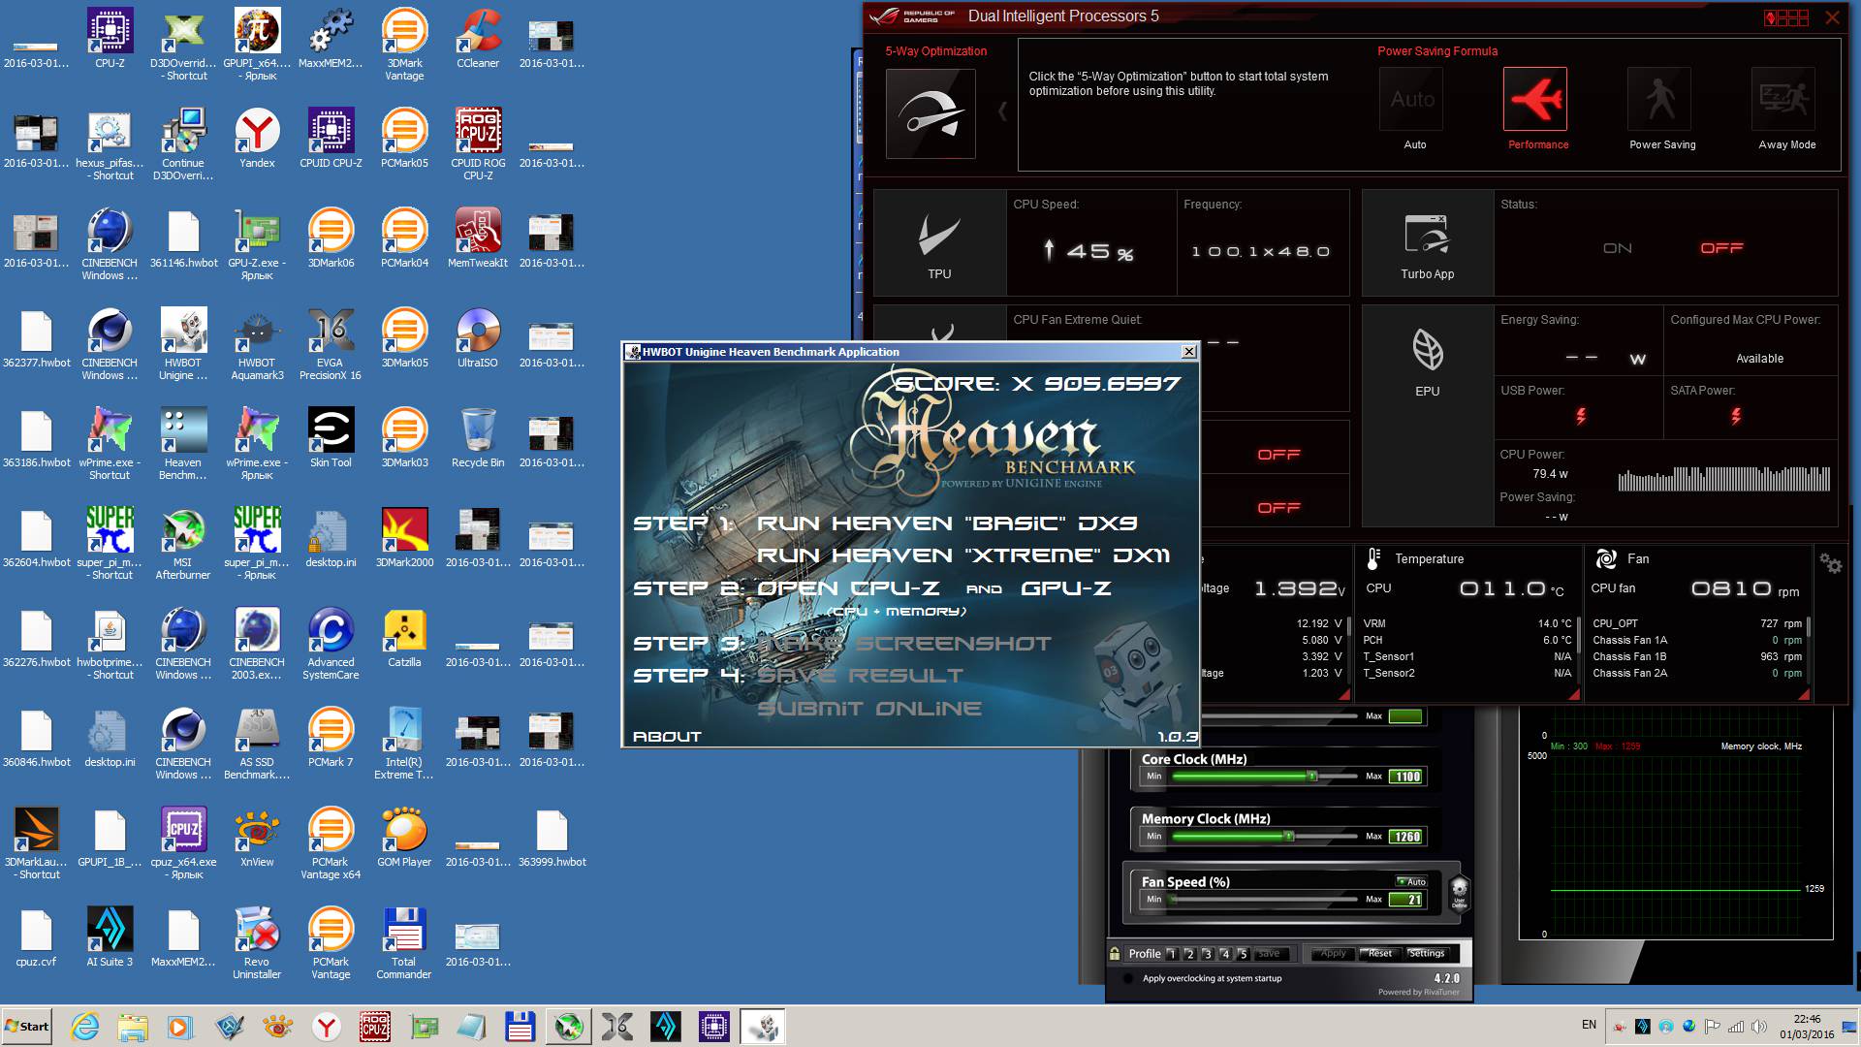Enable Auto fan speed in Afterburner
Screen dimensions: 1861x1047
pyautogui.click(x=1411, y=881)
